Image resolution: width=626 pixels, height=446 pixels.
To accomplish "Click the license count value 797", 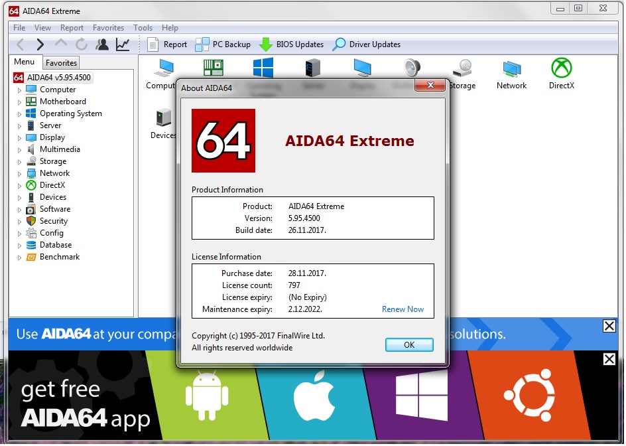I will [x=294, y=285].
